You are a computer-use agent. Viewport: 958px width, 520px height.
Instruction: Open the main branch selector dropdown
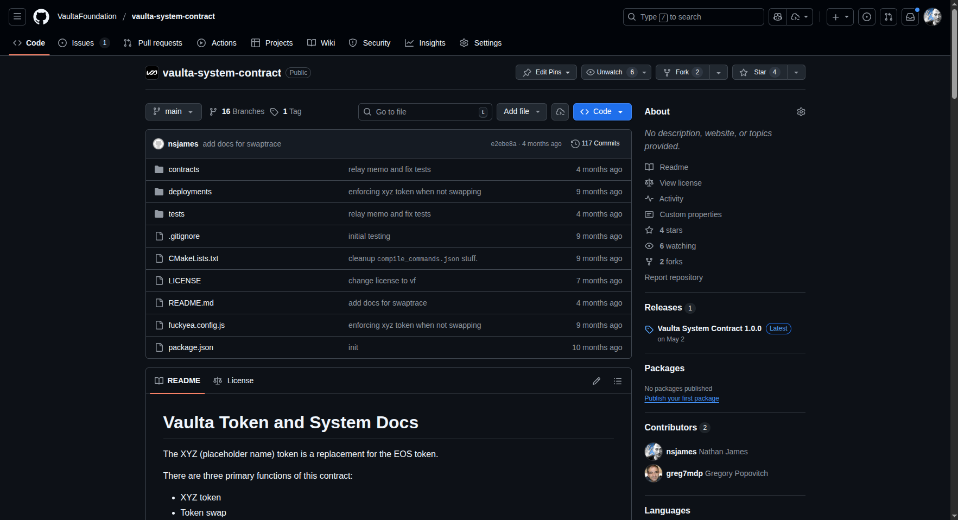click(x=173, y=111)
